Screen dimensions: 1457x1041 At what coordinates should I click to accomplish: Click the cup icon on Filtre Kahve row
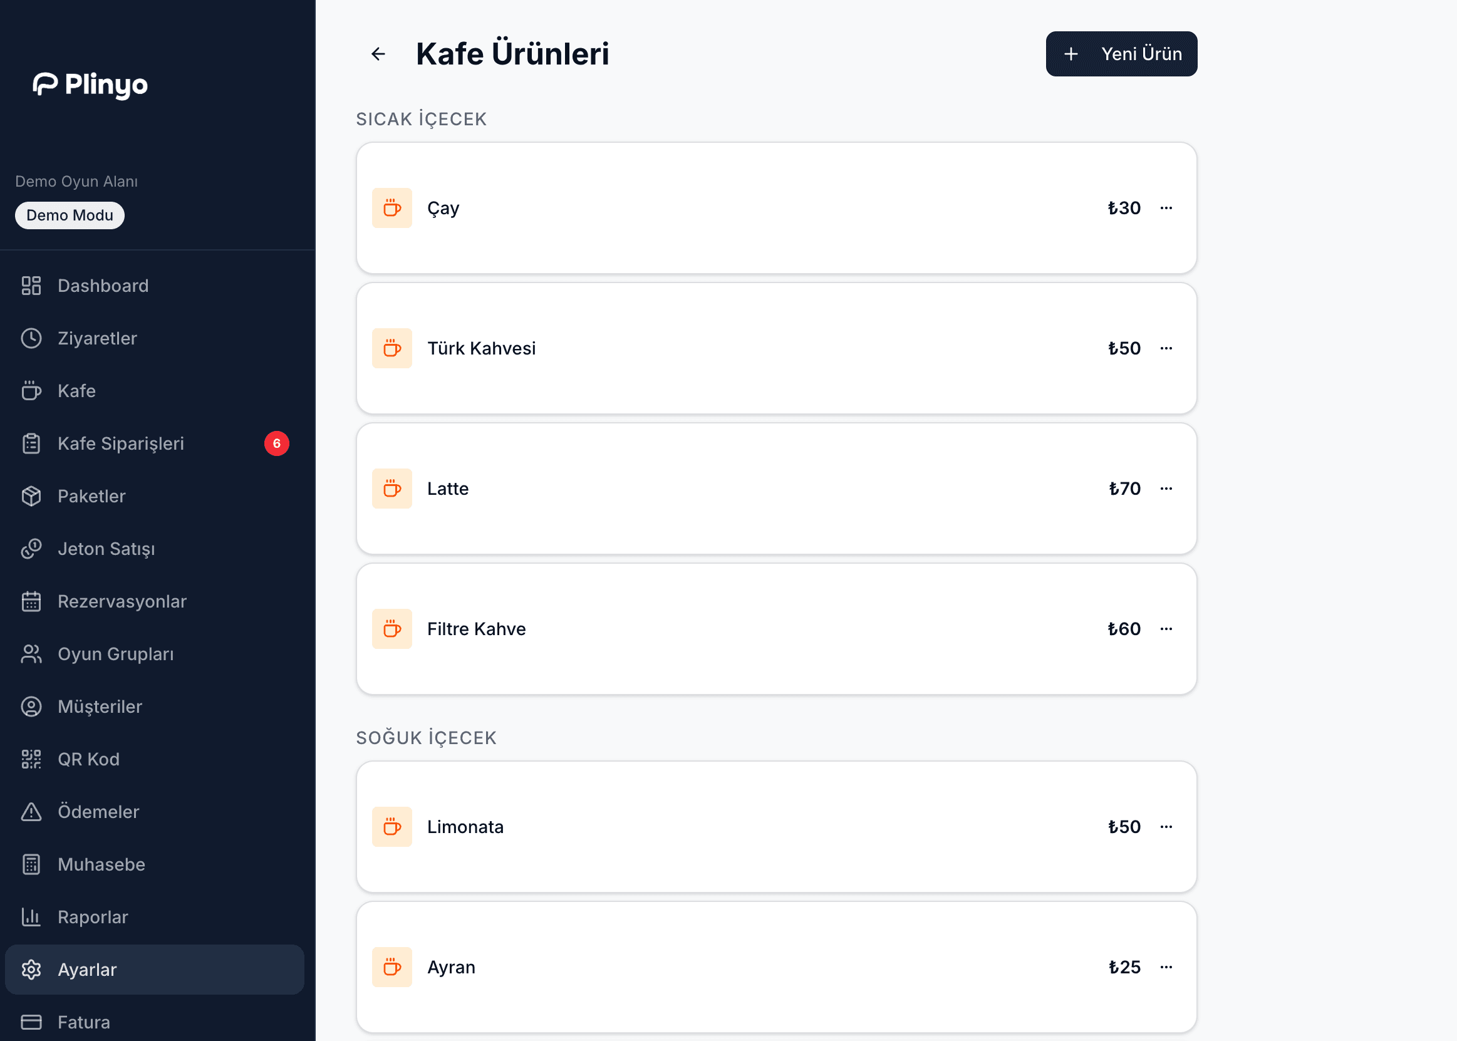pyautogui.click(x=391, y=629)
